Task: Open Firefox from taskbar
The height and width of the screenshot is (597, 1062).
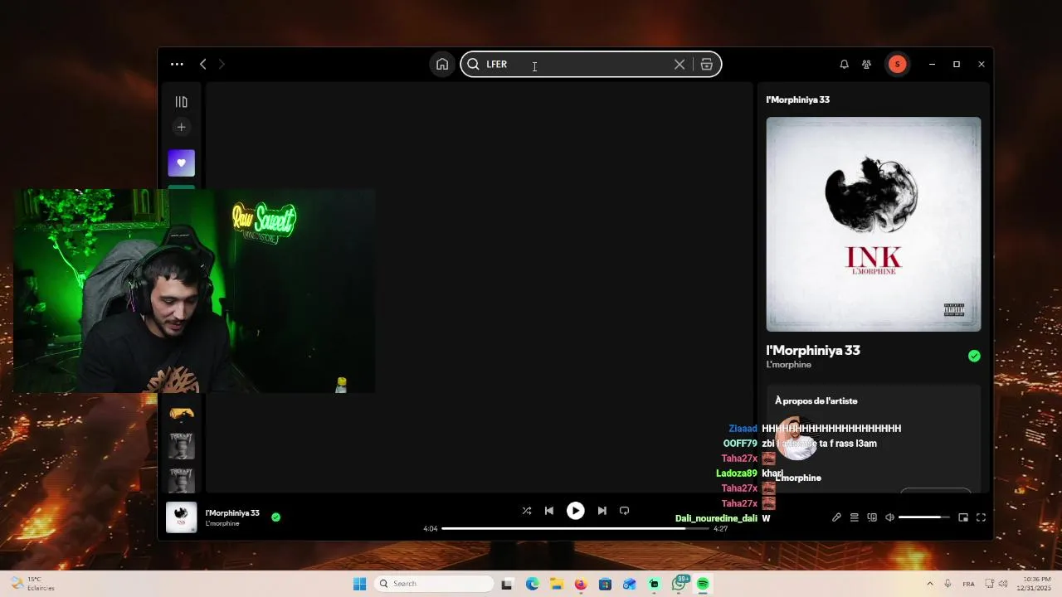Action: tap(581, 584)
